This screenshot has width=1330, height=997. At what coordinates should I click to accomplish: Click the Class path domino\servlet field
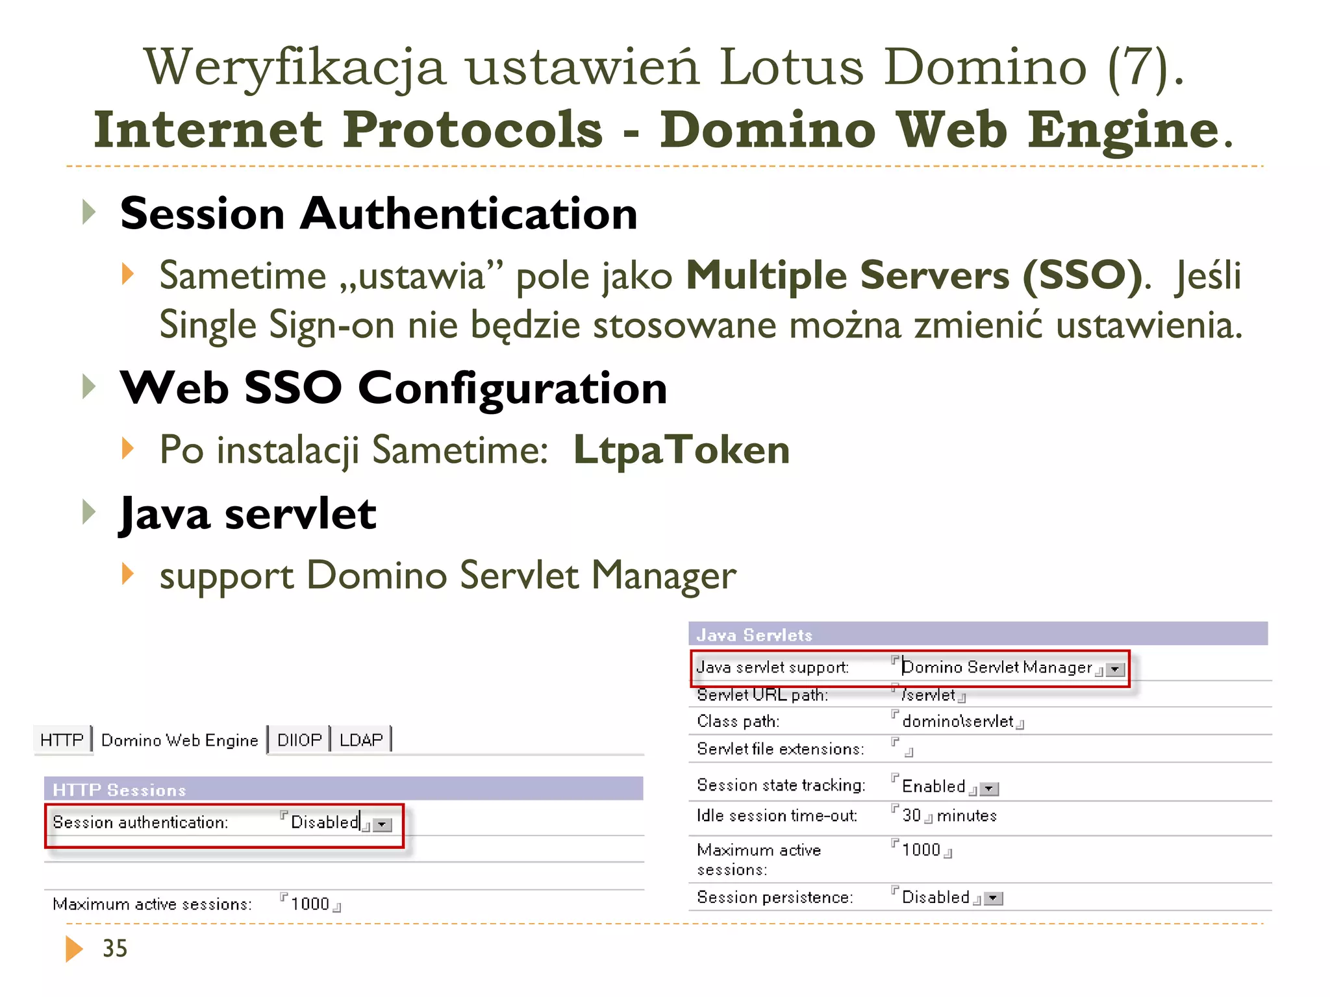(x=958, y=721)
